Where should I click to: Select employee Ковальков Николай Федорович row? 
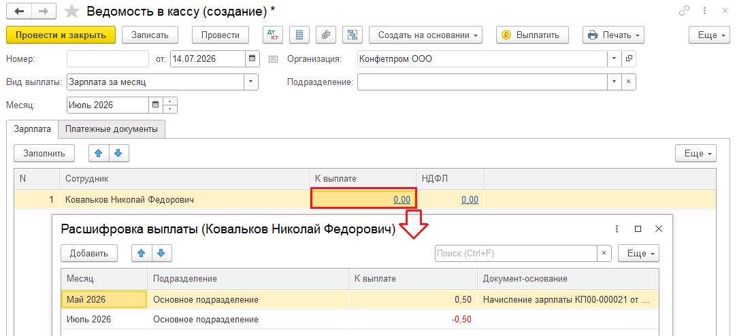pyautogui.click(x=365, y=200)
